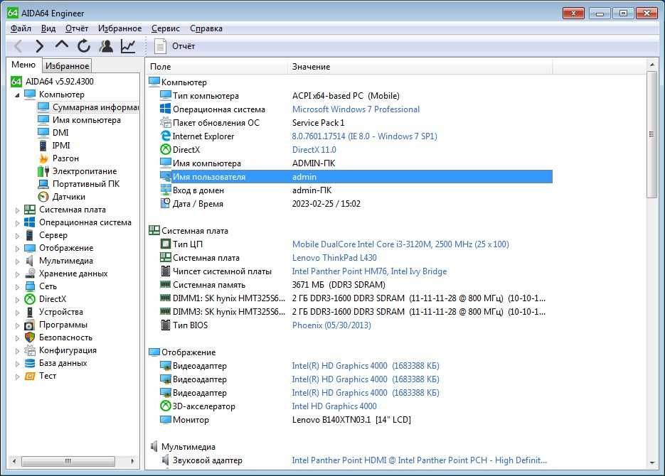Click the Сеть network tree icon

(30, 286)
